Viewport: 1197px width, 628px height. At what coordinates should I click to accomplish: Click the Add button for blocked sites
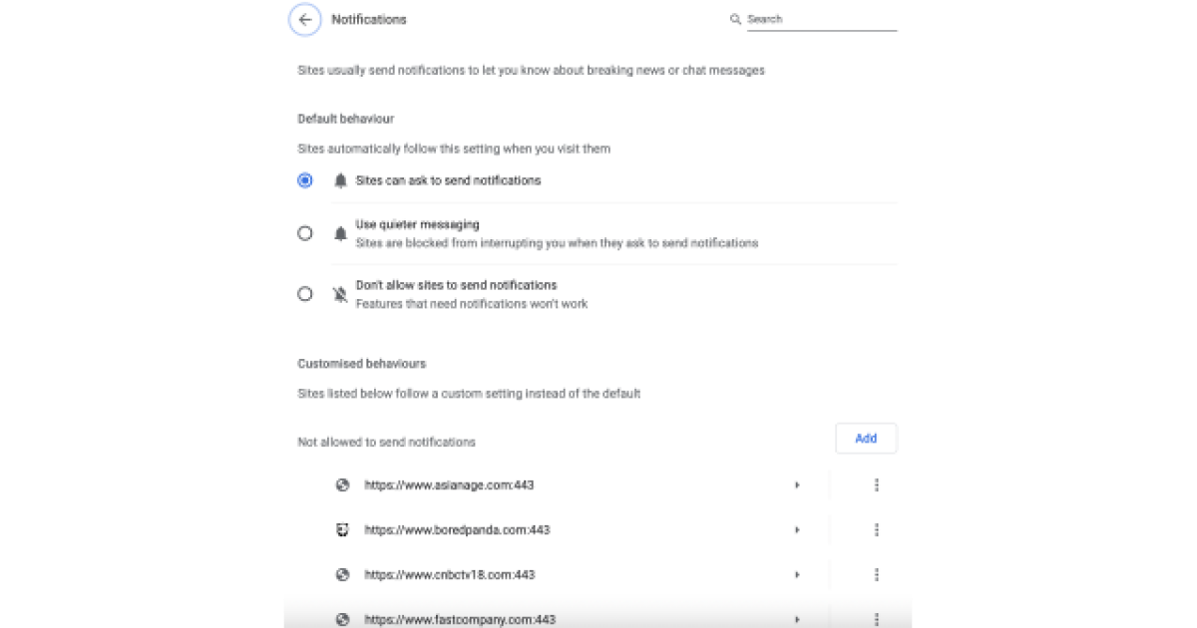866,438
